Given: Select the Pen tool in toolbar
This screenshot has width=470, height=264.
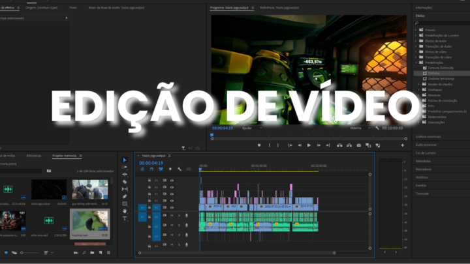Looking at the screenshot, I should (125, 196).
